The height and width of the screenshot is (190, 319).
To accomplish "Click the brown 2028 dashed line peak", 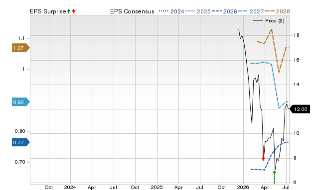I will coord(271,30).
